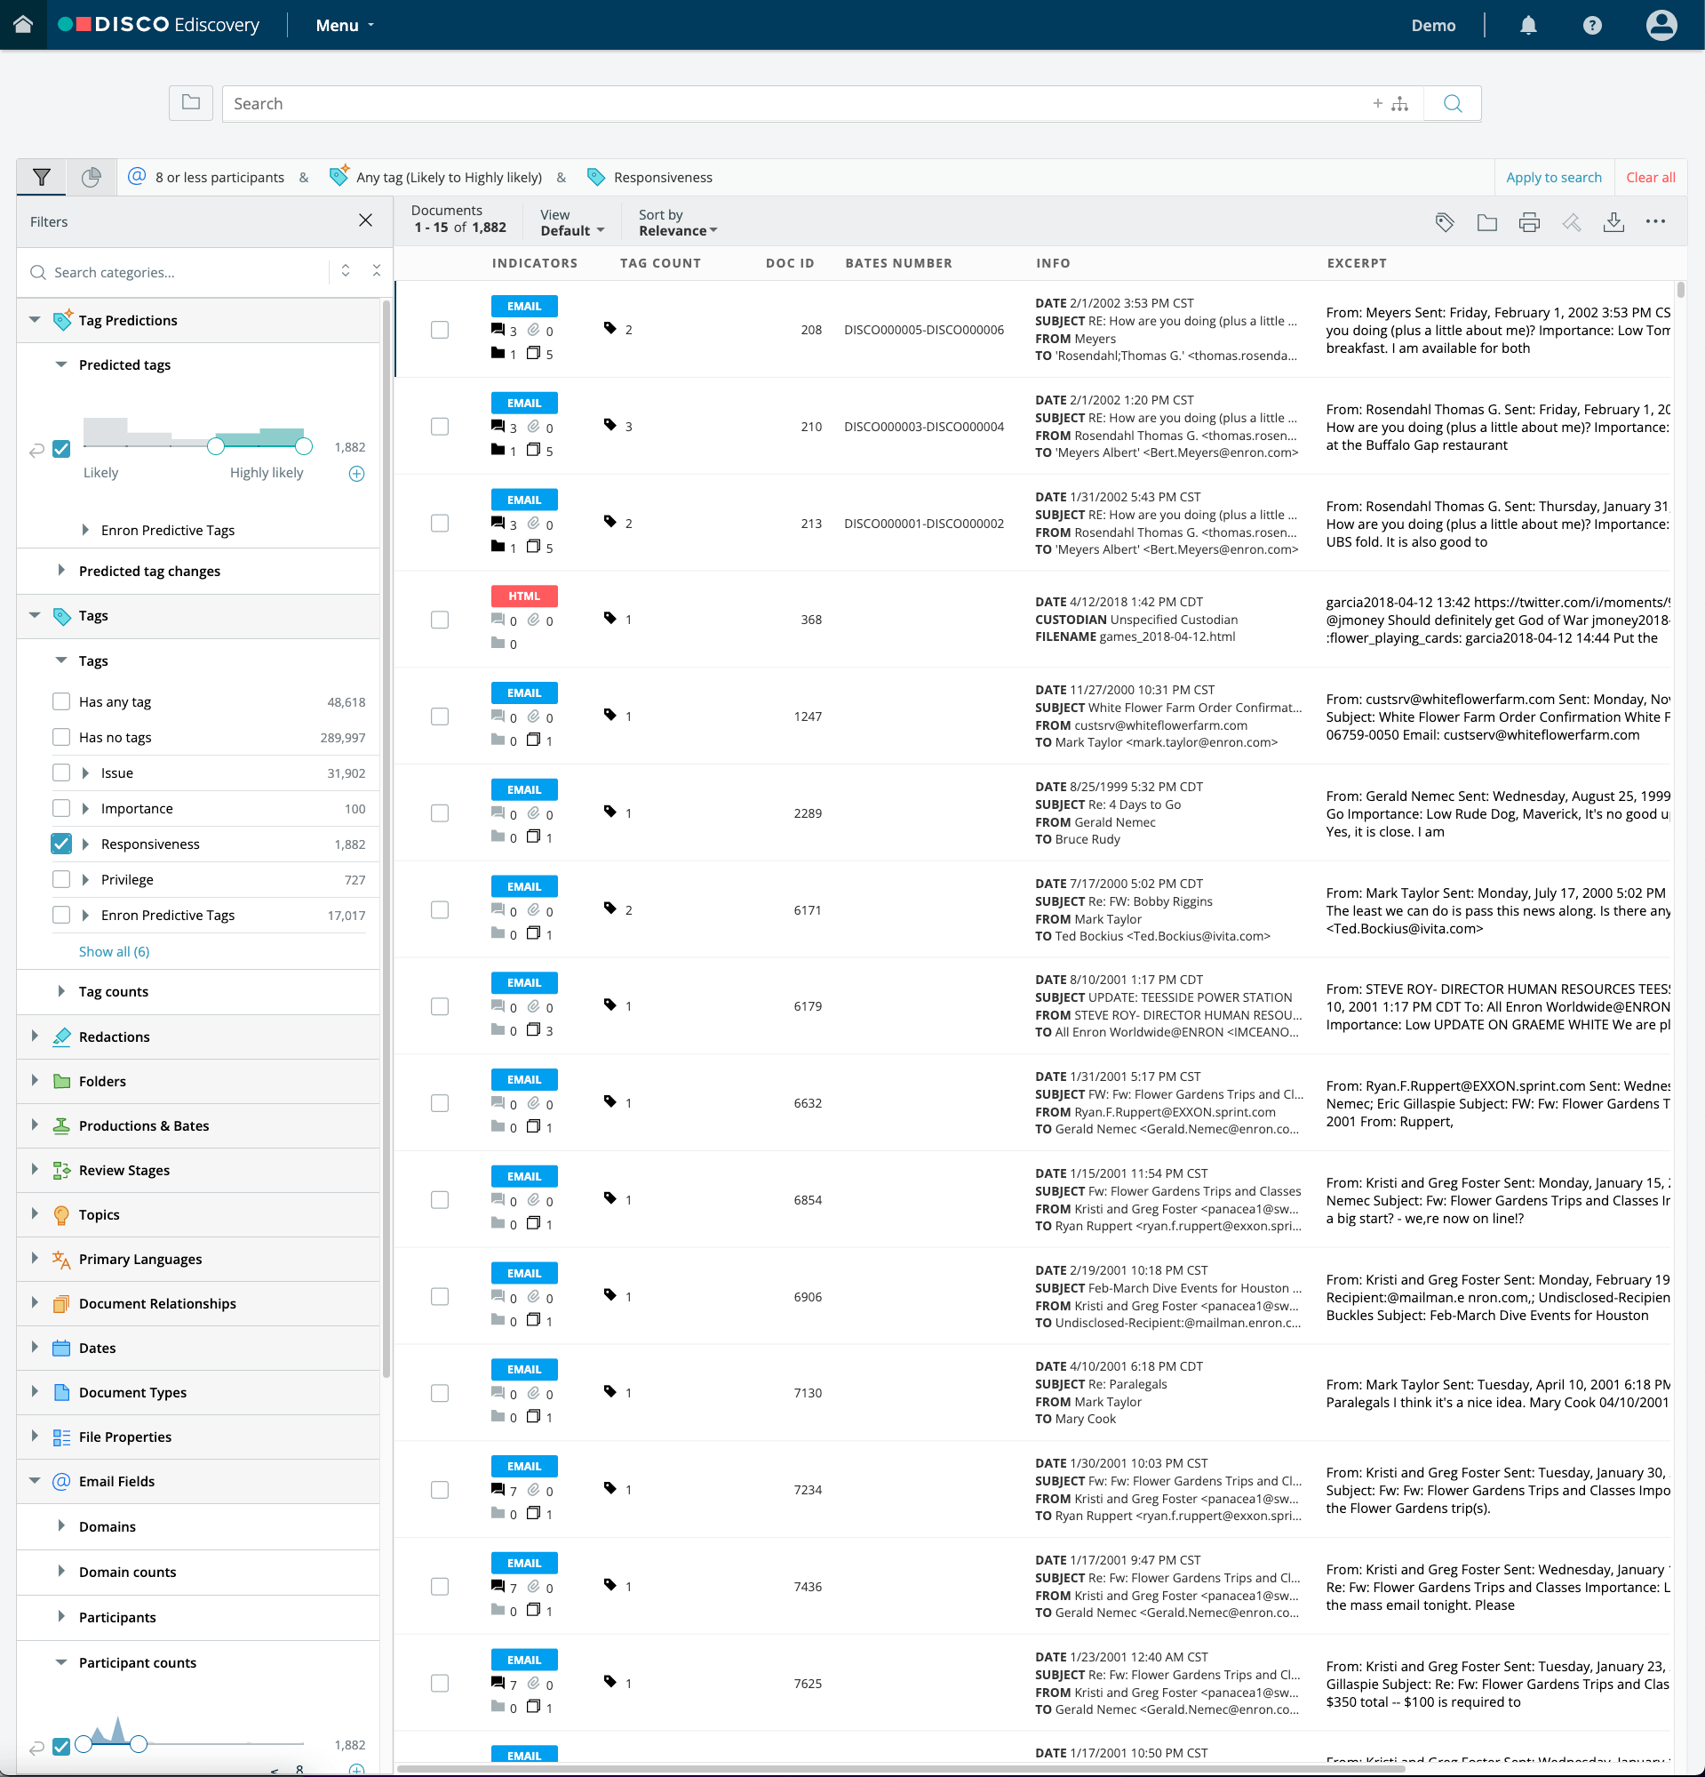The height and width of the screenshot is (1777, 1705).
Task: Click the 'Apply to search' button
Action: pos(1554,177)
